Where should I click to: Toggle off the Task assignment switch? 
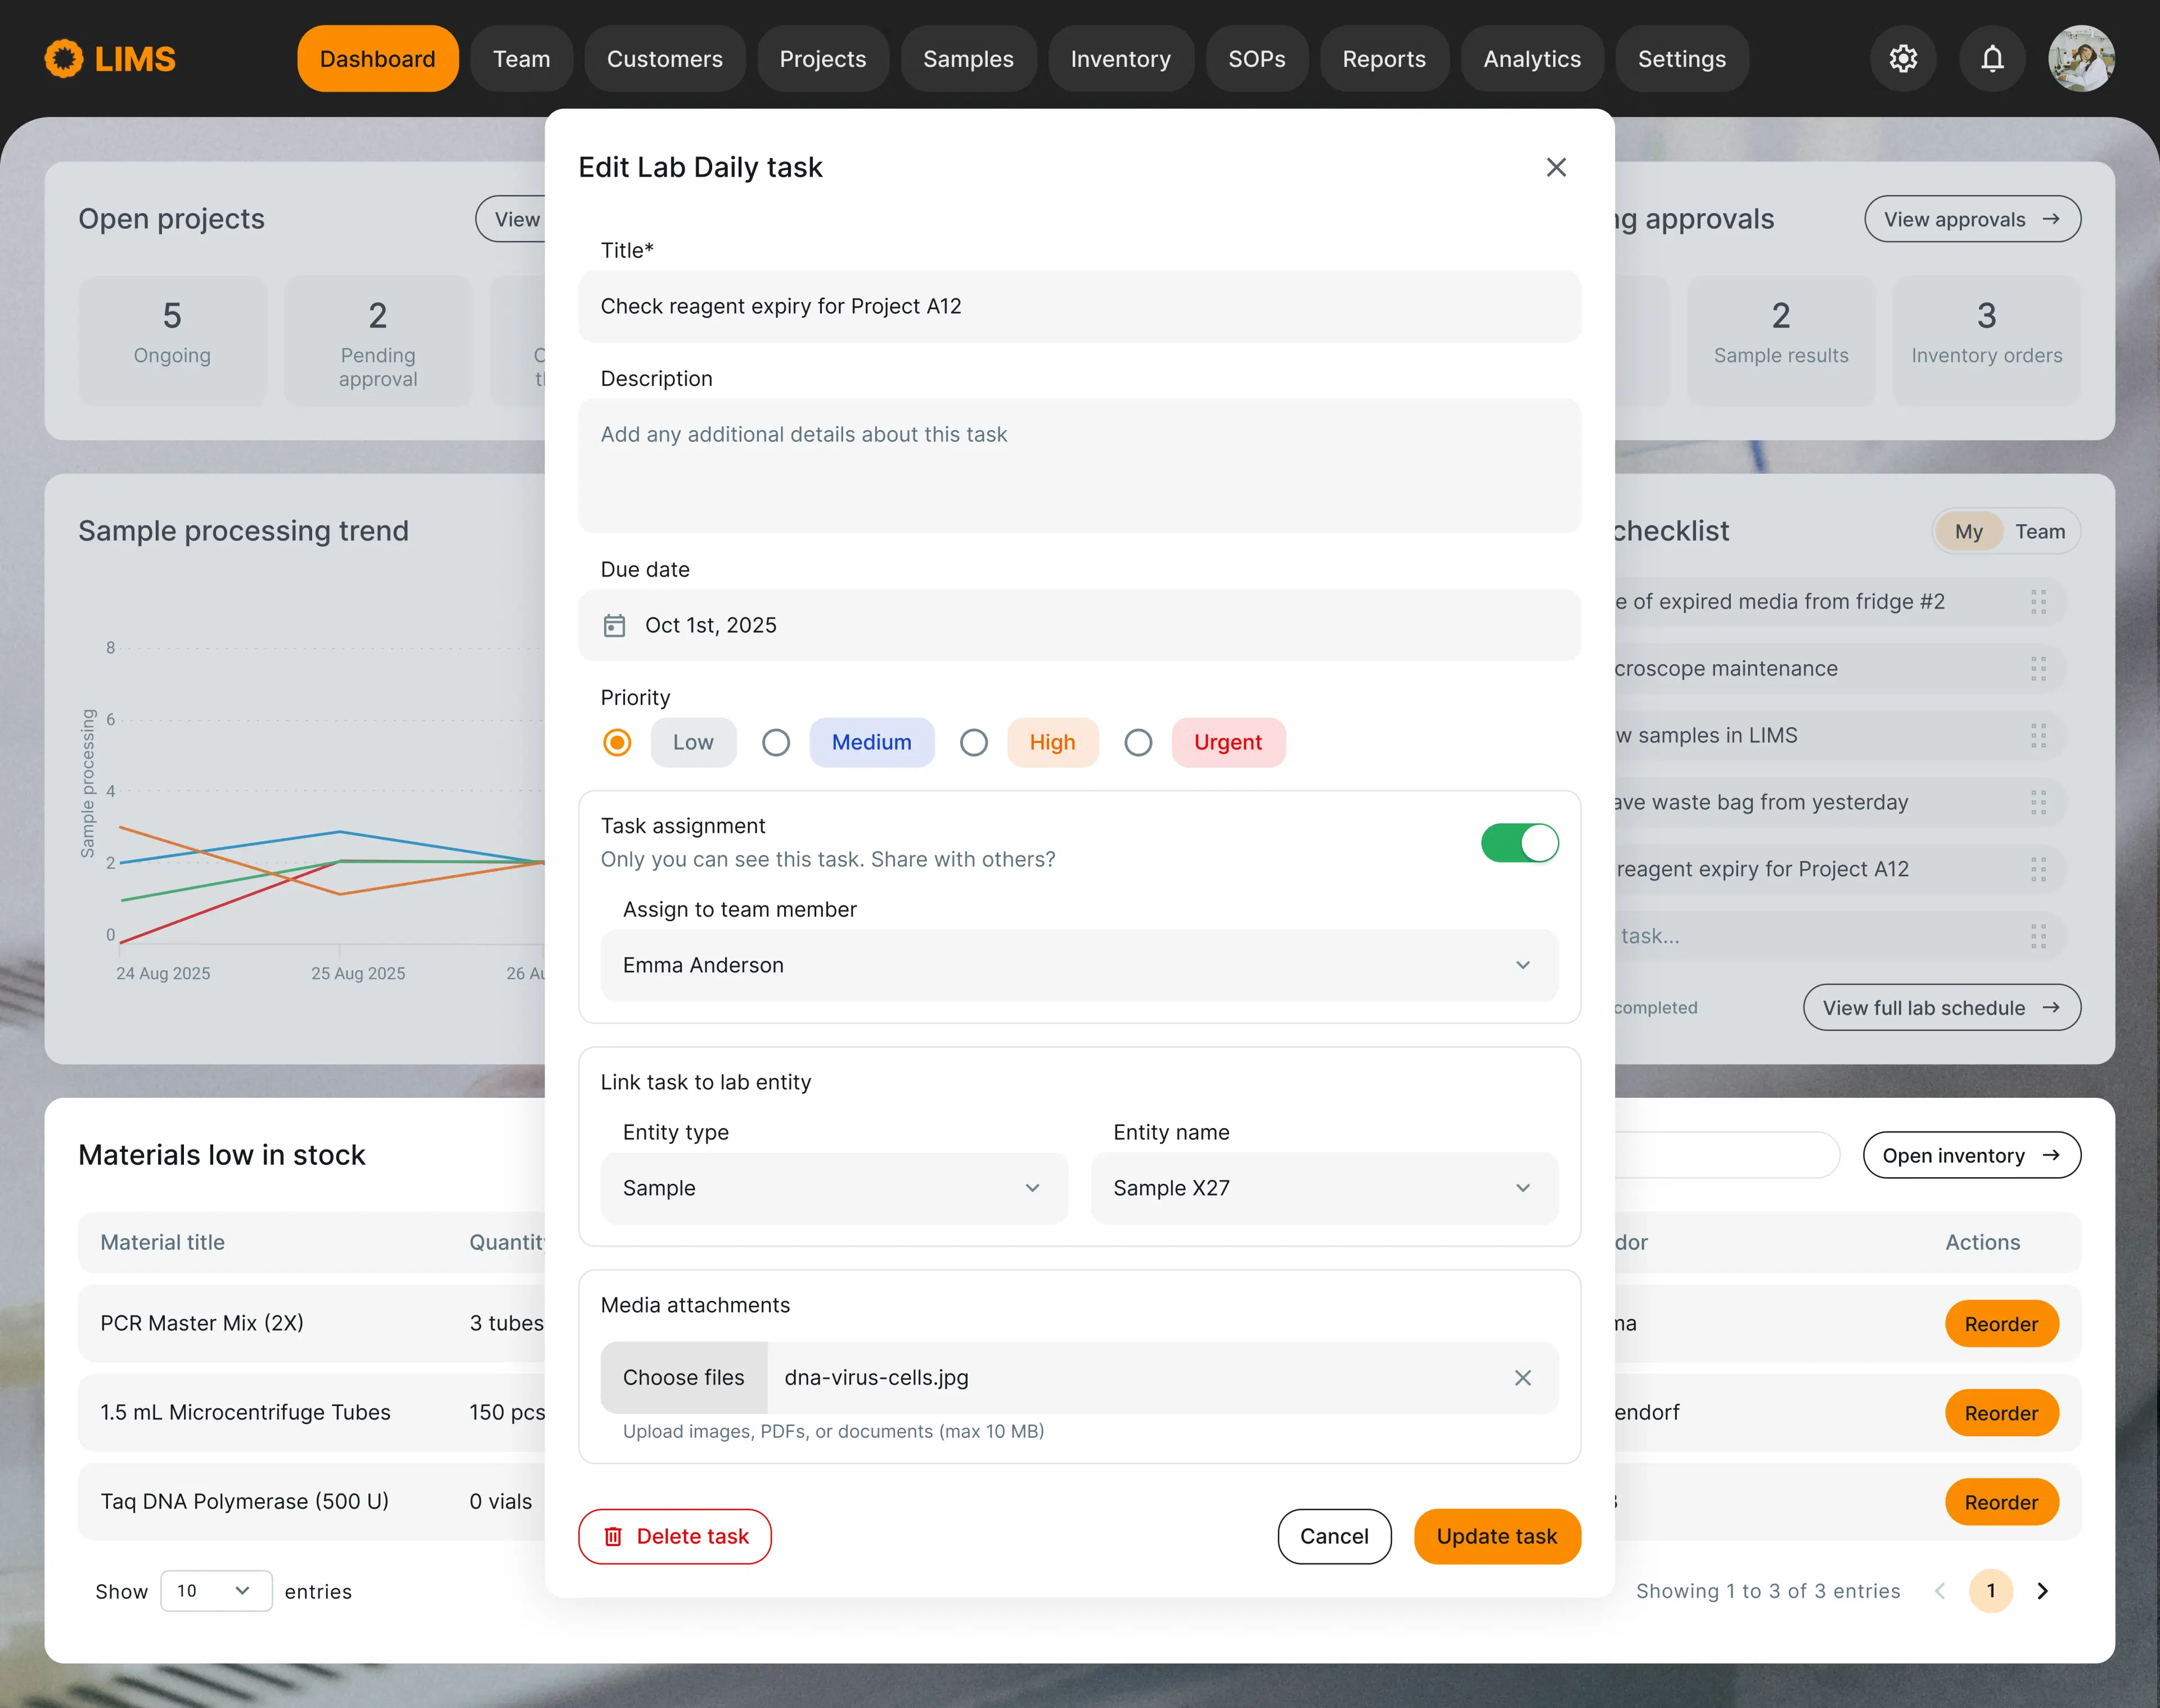pos(1519,842)
